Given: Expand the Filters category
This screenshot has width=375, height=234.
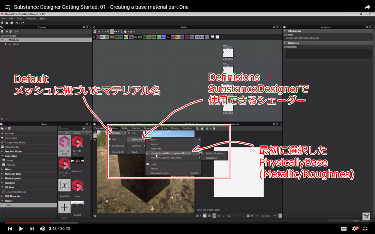Looking at the screenshot, I should pyautogui.click(x=2, y=169).
